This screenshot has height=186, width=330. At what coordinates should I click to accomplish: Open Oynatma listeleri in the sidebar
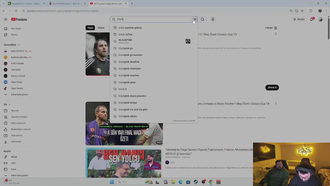(19, 117)
